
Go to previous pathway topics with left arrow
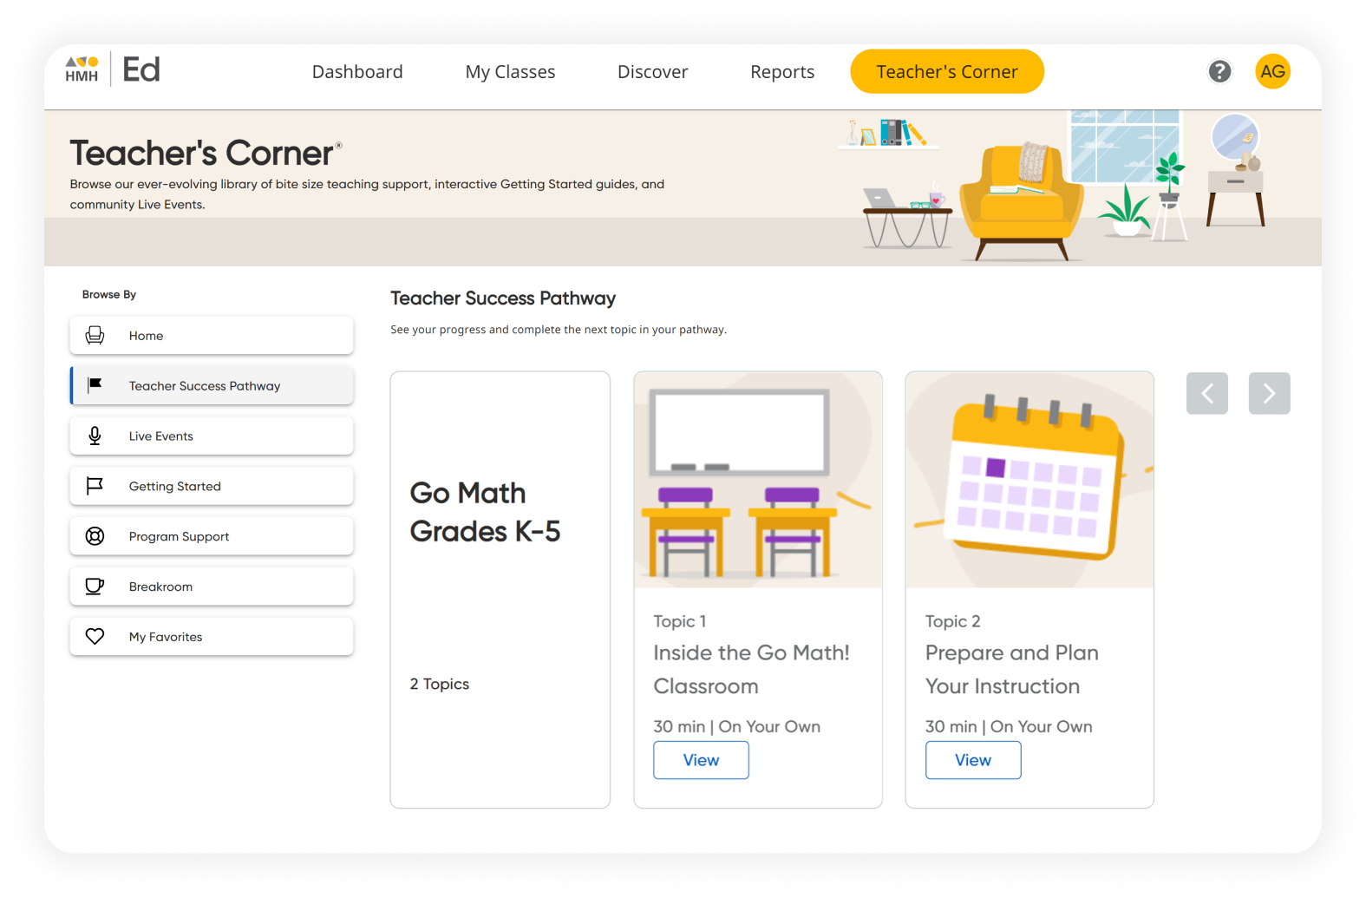pyautogui.click(x=1207, y=393)
